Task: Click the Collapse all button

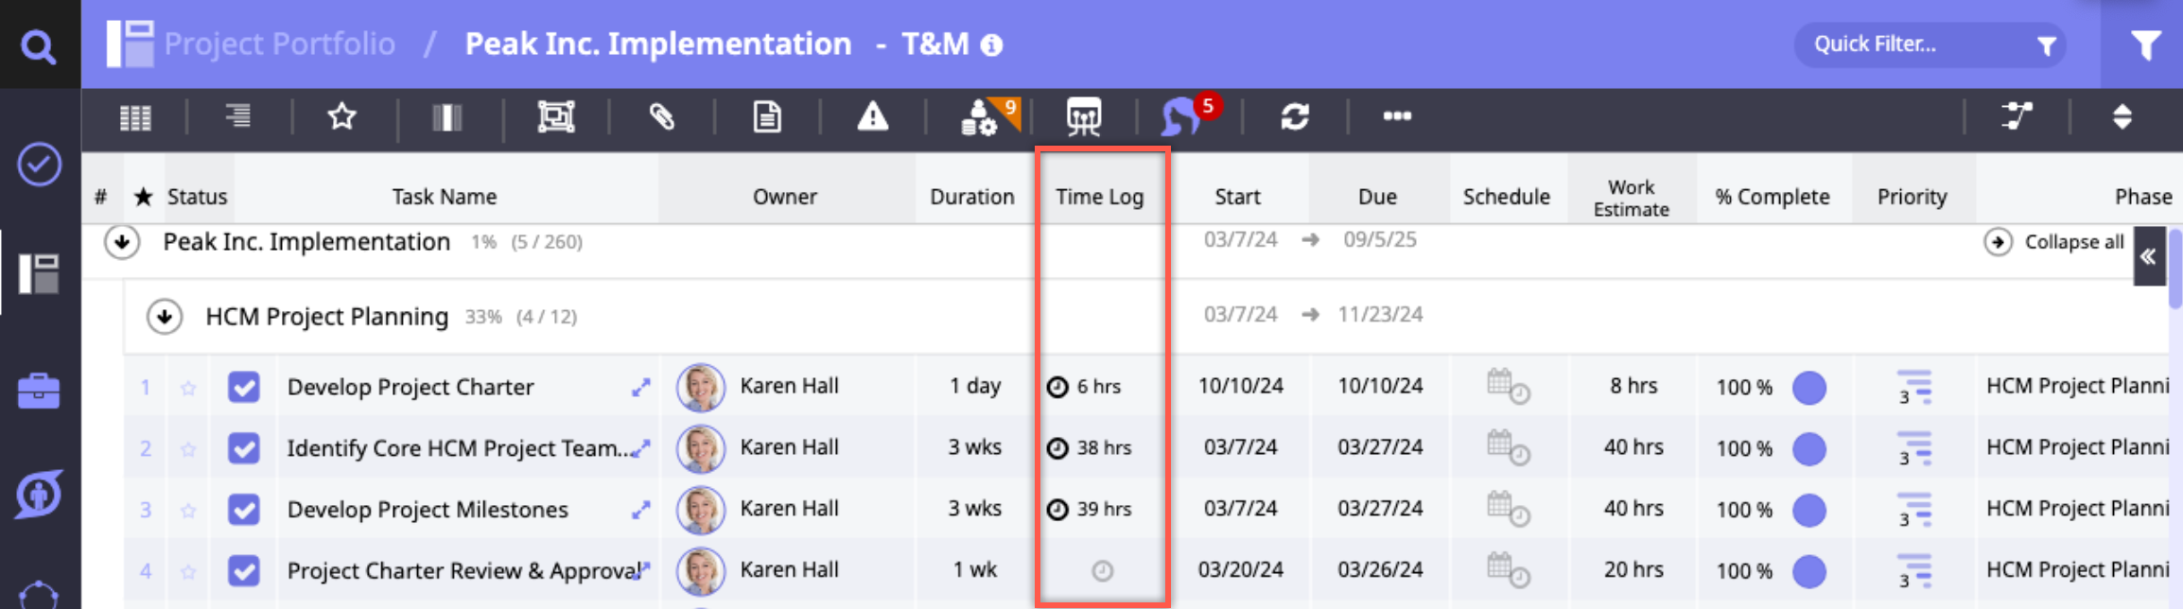Action: 2060,242
